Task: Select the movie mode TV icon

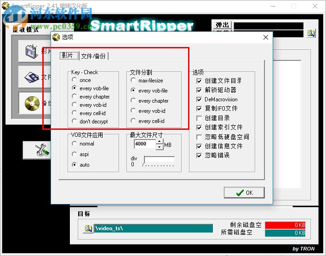Action: point(31,51)
